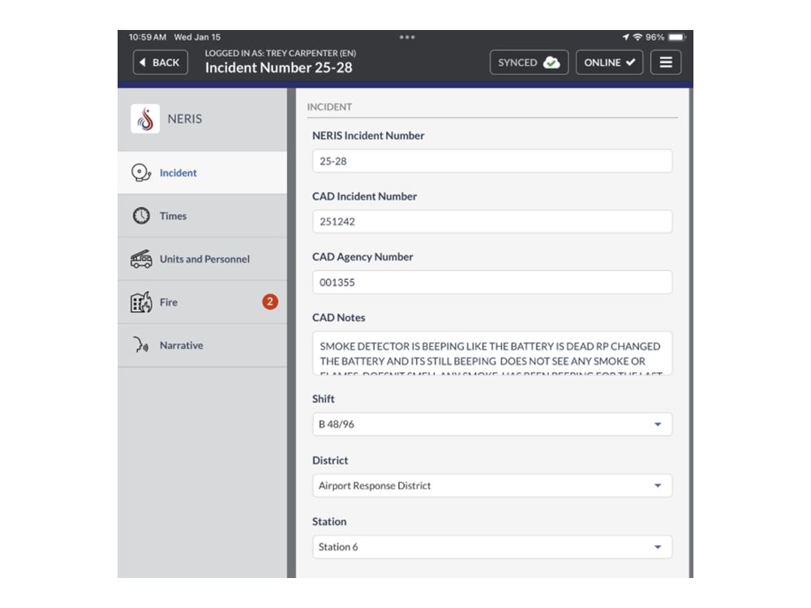Open the Units and Personnel section
811x608 pixels.
click(x=204, y=259)
